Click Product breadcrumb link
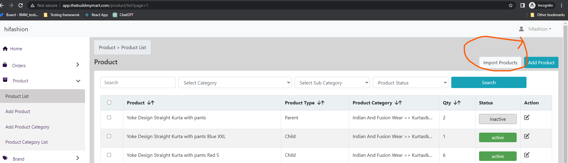The image size is (568, 163). click(107, 48)
